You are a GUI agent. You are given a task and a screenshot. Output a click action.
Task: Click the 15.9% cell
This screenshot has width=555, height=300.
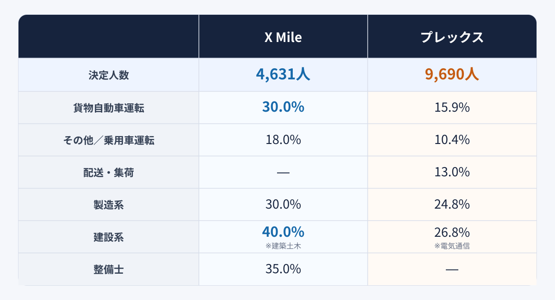[452, 108]
